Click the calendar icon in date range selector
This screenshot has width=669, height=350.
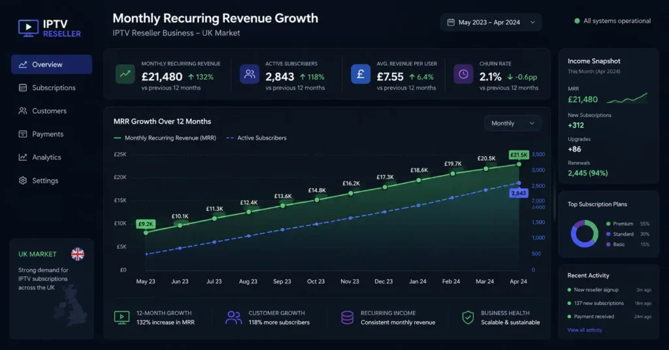[x=451, y=22]
